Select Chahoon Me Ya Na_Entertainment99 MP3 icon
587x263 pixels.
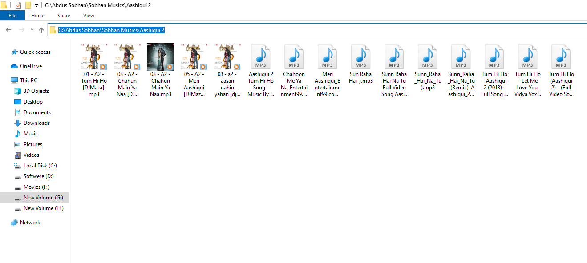click(x=294, y=56)
